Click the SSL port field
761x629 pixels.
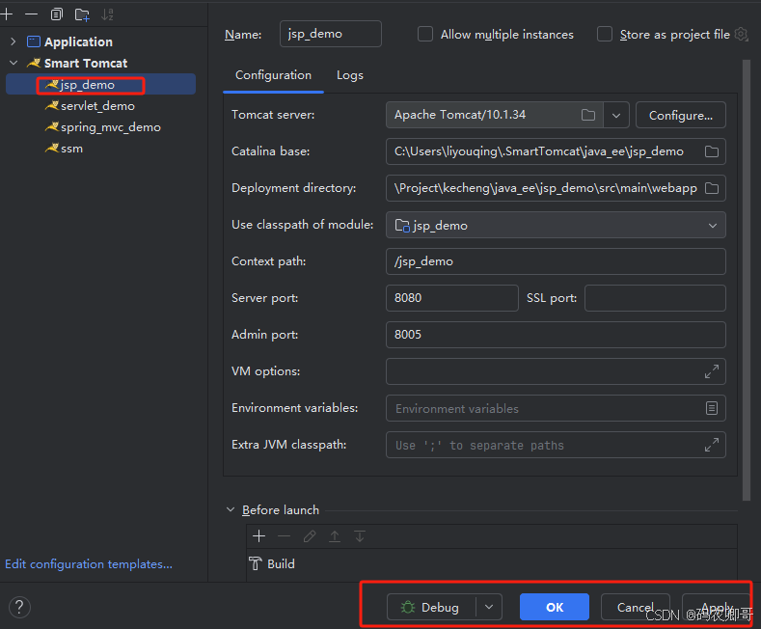[655, 298]
